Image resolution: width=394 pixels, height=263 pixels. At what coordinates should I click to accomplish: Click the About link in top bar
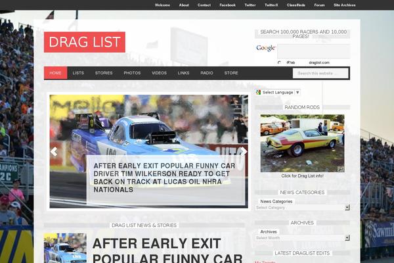pos(184,5)
